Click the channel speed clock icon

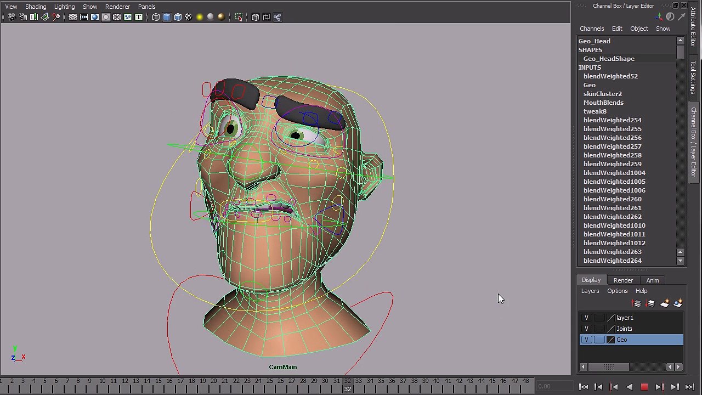coord(670,17)
